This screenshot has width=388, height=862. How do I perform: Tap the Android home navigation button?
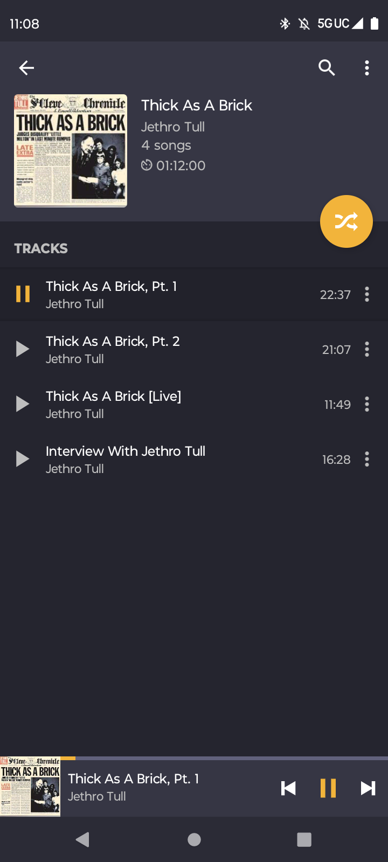pyautogui.click(x=194, y=839)
